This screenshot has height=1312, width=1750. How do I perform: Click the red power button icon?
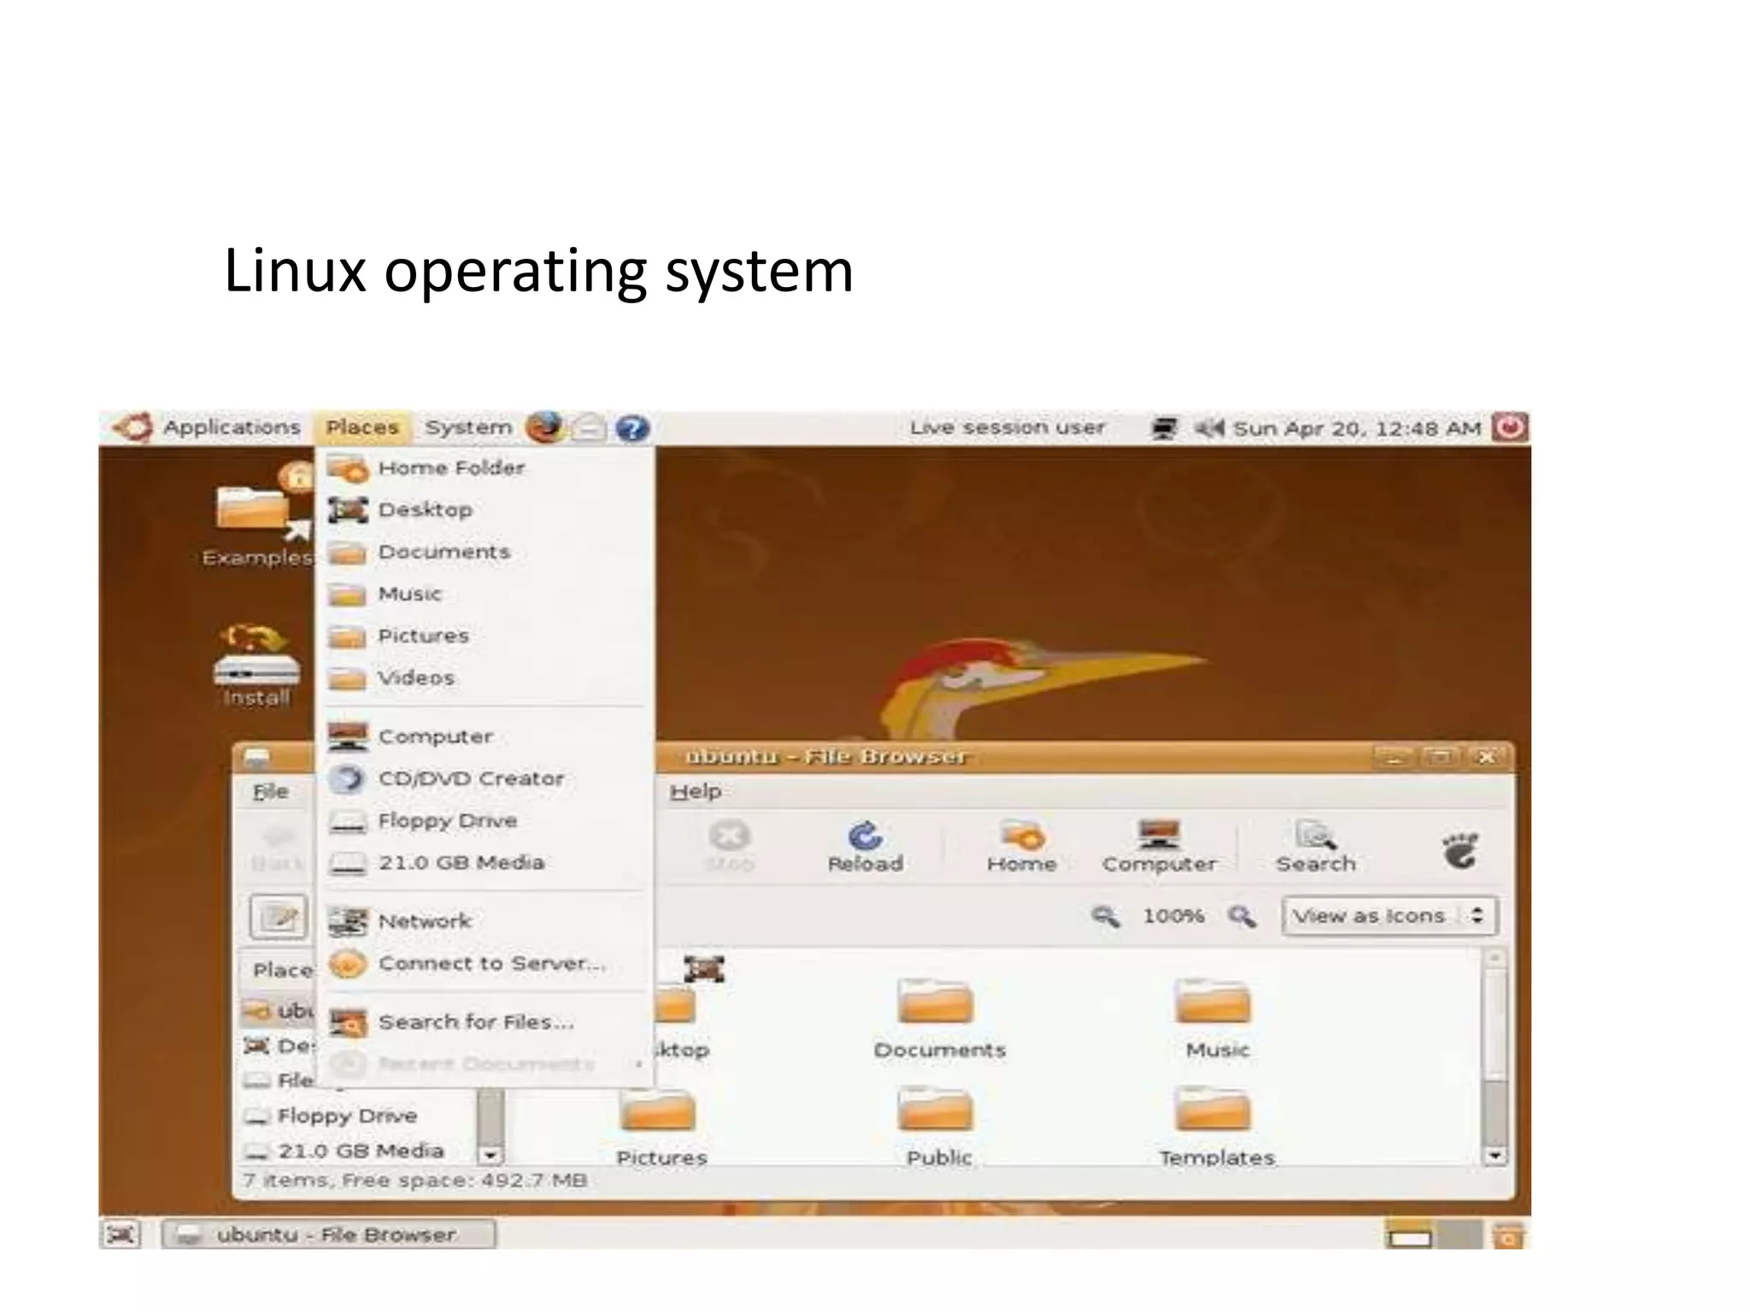(x=1510, y=427)
